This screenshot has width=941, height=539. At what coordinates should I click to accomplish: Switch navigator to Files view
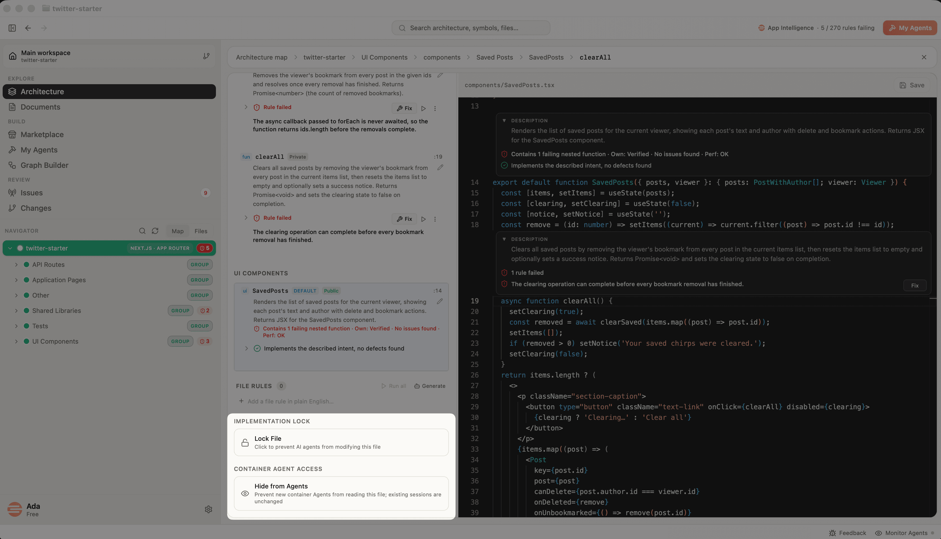(x=201, y=231)
